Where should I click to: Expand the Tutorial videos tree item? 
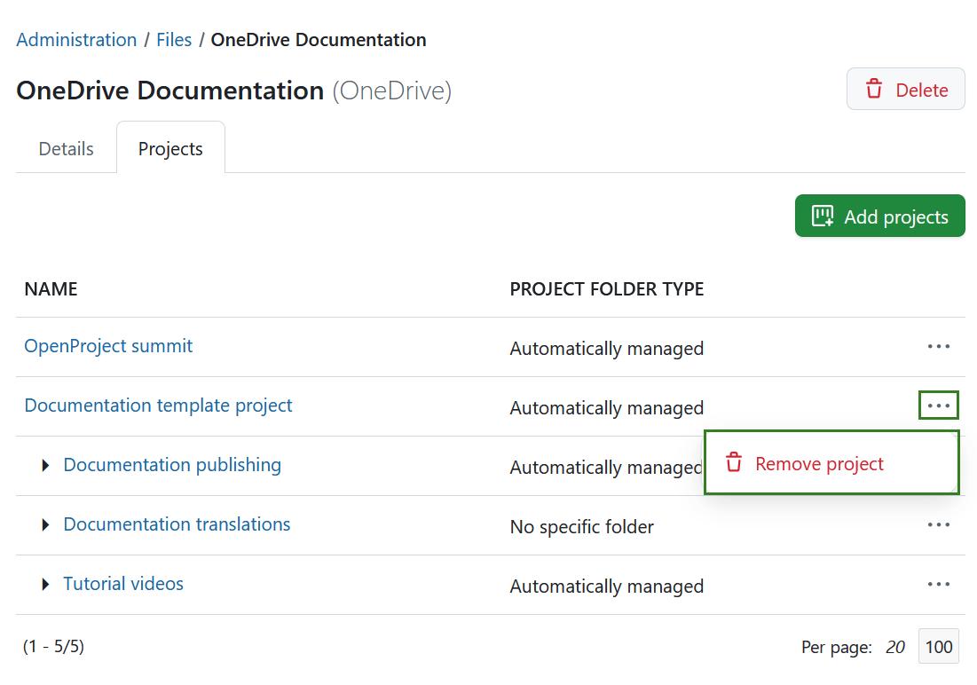coord(45,584)
